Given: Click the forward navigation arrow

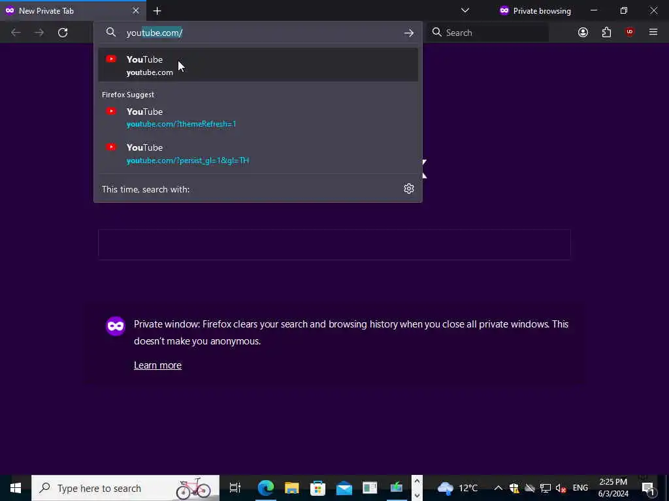Looking at the screenshot, I should pyautogui.click(x=39, y=33).
